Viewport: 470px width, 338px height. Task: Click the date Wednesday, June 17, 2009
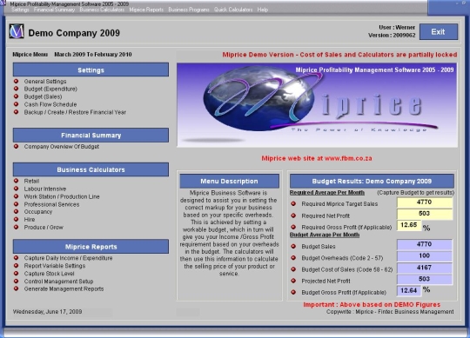pos(47,312)
